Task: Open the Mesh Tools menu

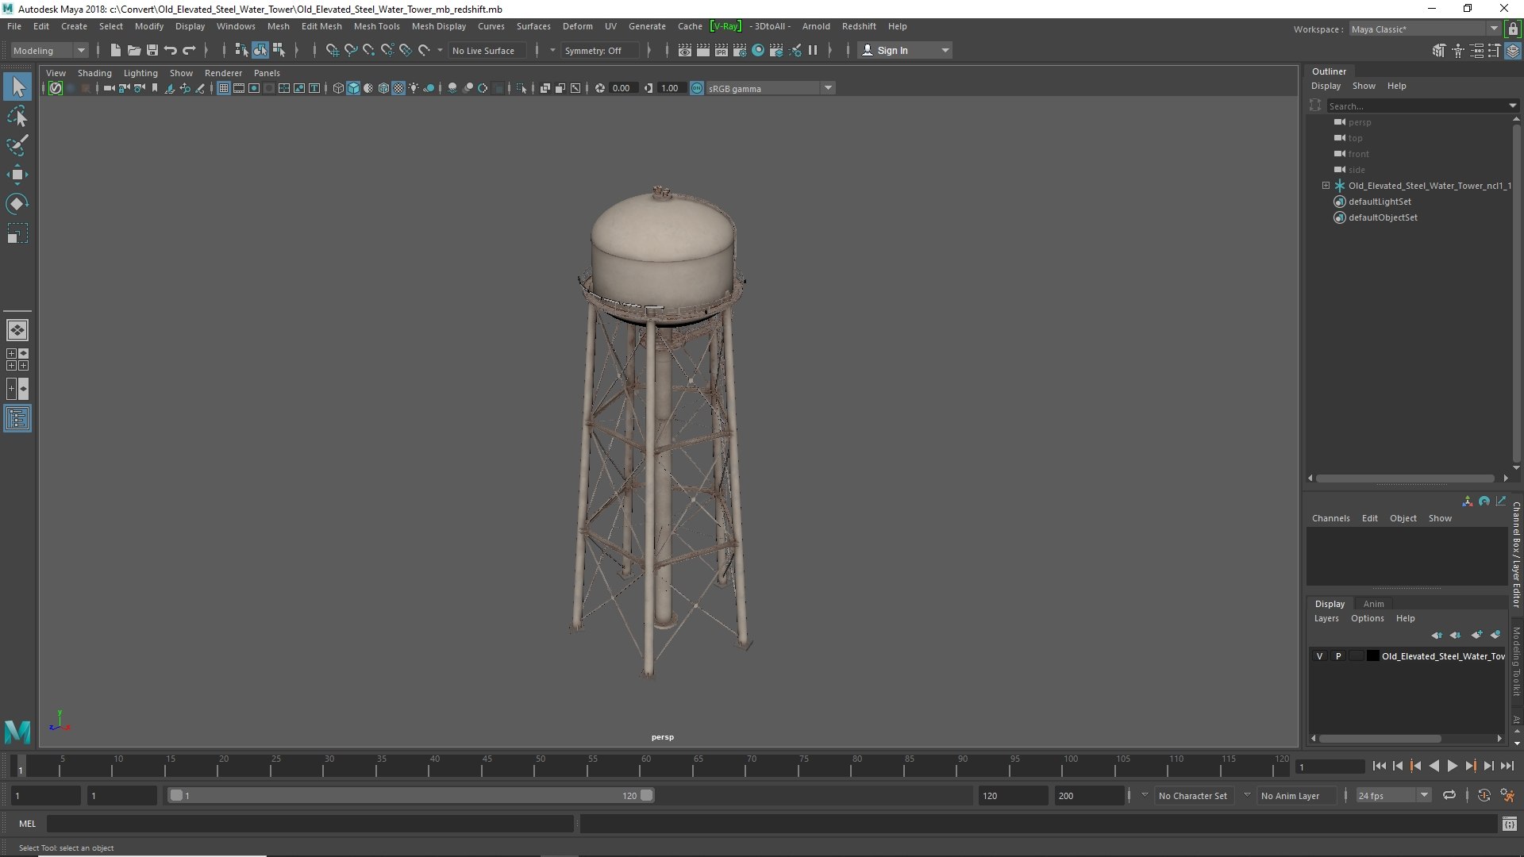Action: [376, 26]
